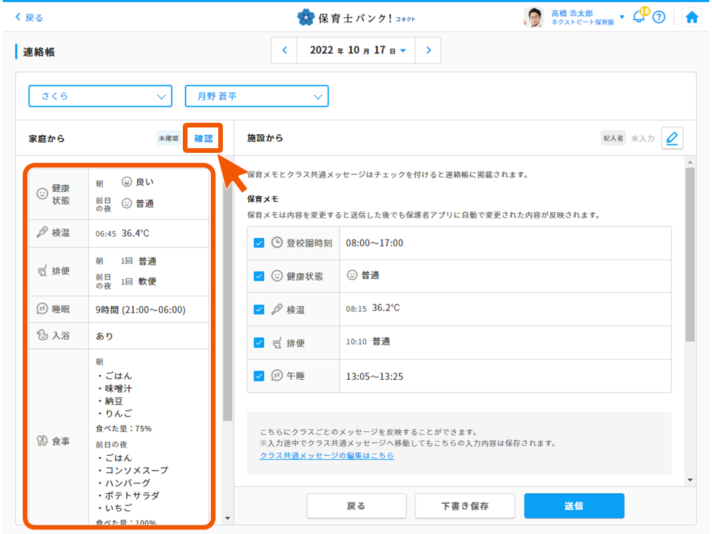Open notifications via the bell icon

639,17
